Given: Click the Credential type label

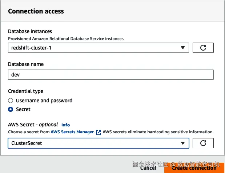Looking at the screenshot, I should pyautogui.click(x=25, y=91).
